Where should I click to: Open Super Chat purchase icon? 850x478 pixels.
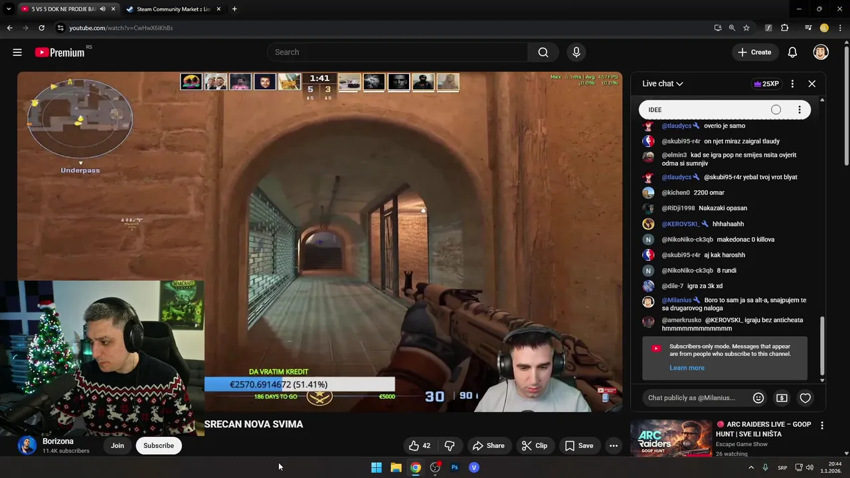[782, 398]
